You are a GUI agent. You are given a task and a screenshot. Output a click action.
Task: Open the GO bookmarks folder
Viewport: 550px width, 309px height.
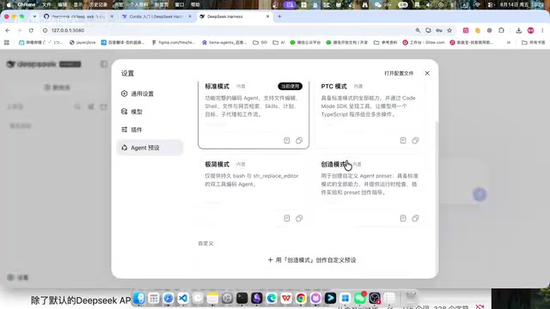[260, 42]
